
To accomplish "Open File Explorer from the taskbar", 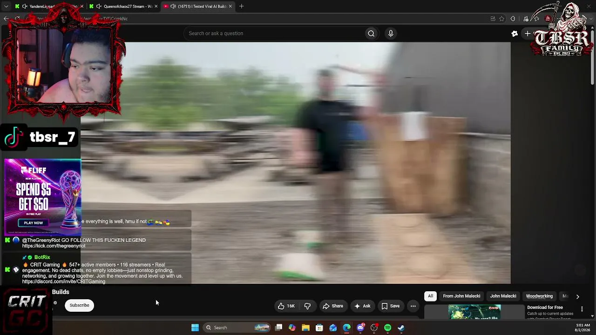I will pyautogui.click(x=305, y=328).
